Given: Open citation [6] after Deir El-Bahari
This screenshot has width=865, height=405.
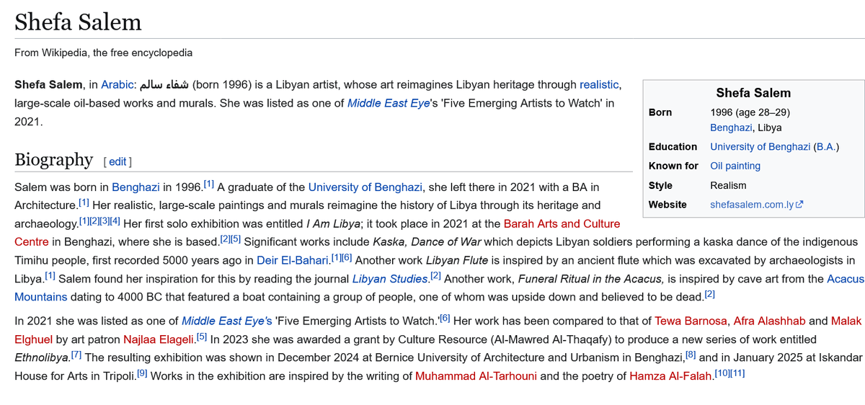Looking at the screenshot, I should pos(347,257).
